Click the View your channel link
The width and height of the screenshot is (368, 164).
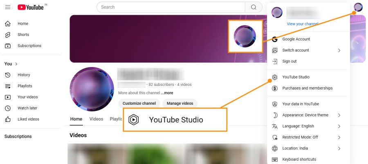click(303, 24)
